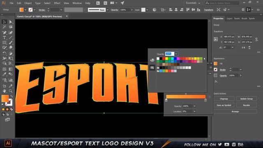The width and height of the screenshot is (263, 148).
Task: Open the Essentials workspace switcher
Action: click(193, 3)
